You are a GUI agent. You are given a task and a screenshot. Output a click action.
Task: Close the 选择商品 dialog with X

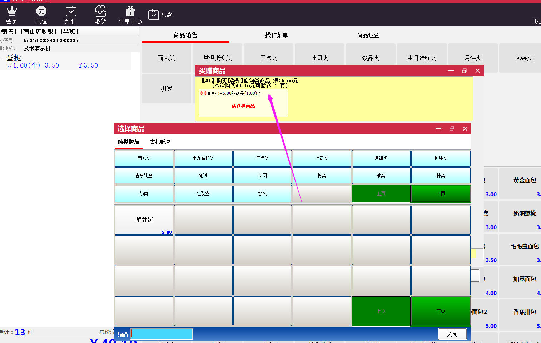pos(465,129)
